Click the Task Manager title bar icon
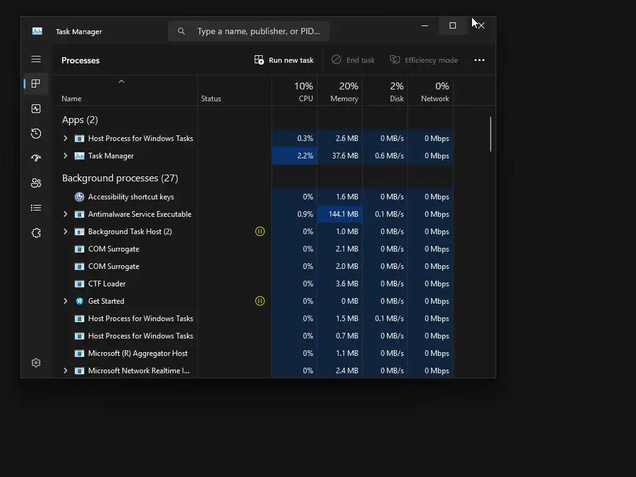 37,31
